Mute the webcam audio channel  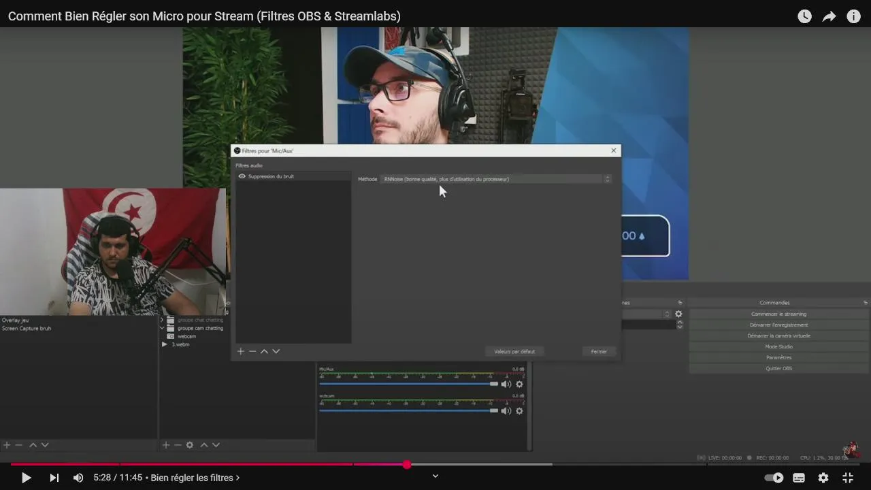click(x=506, y=410)
